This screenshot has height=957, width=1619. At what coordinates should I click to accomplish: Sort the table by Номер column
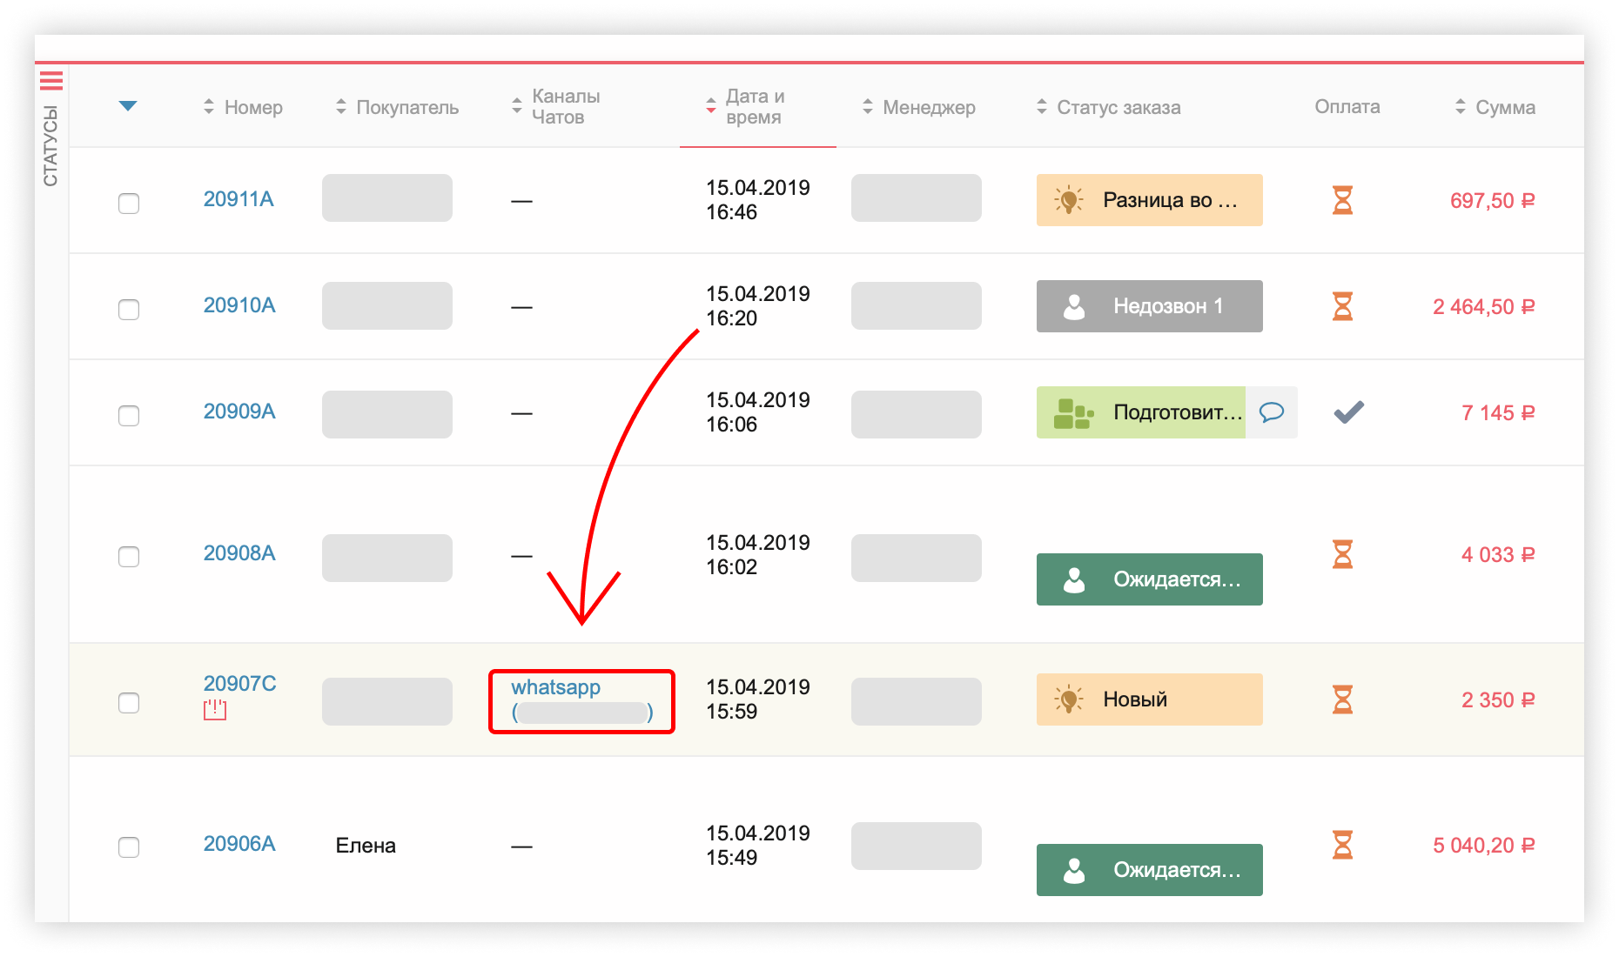[244, 107]
